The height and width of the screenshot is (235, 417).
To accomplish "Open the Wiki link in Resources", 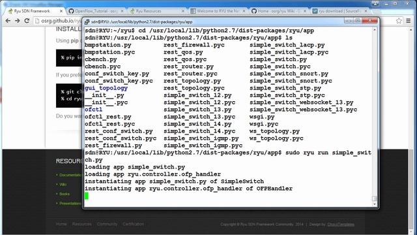I will pos(63,184).
